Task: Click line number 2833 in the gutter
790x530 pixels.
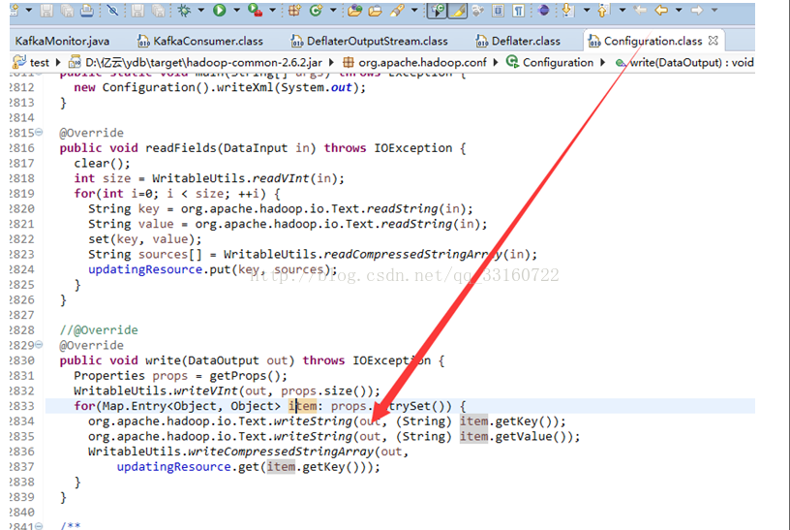Action: coord(21,406)
